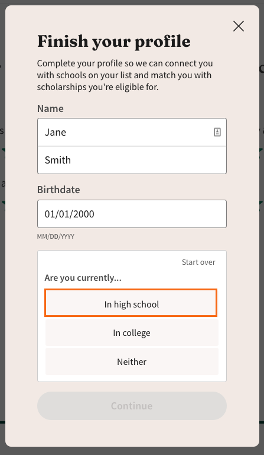The image size is (264, 455).
Task: Close the Finish your profile dialog
Action: pos(238,27)
